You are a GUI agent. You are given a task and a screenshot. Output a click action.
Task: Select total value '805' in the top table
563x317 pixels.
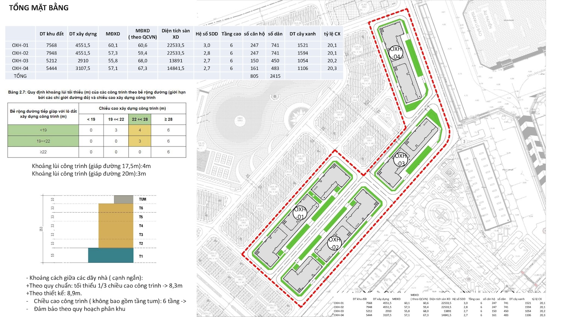pyautogui.click(x=254, y=76)
